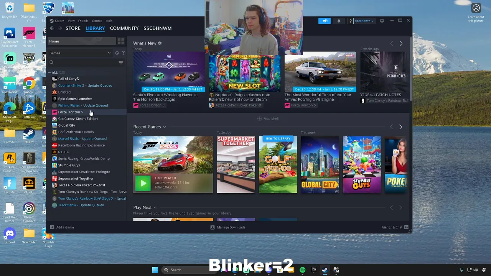The height and width of the screenshot is (276, 491).
Task: Click the Steam icon in the taskbar
Action: pos(325,270)
